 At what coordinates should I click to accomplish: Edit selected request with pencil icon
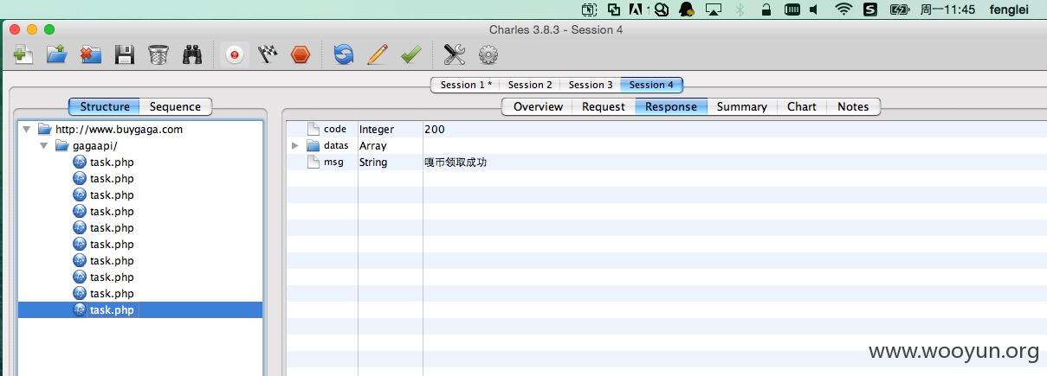tap(377, 55)
